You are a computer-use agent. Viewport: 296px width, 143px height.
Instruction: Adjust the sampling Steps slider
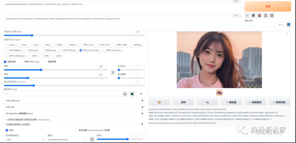pos(74,35)
